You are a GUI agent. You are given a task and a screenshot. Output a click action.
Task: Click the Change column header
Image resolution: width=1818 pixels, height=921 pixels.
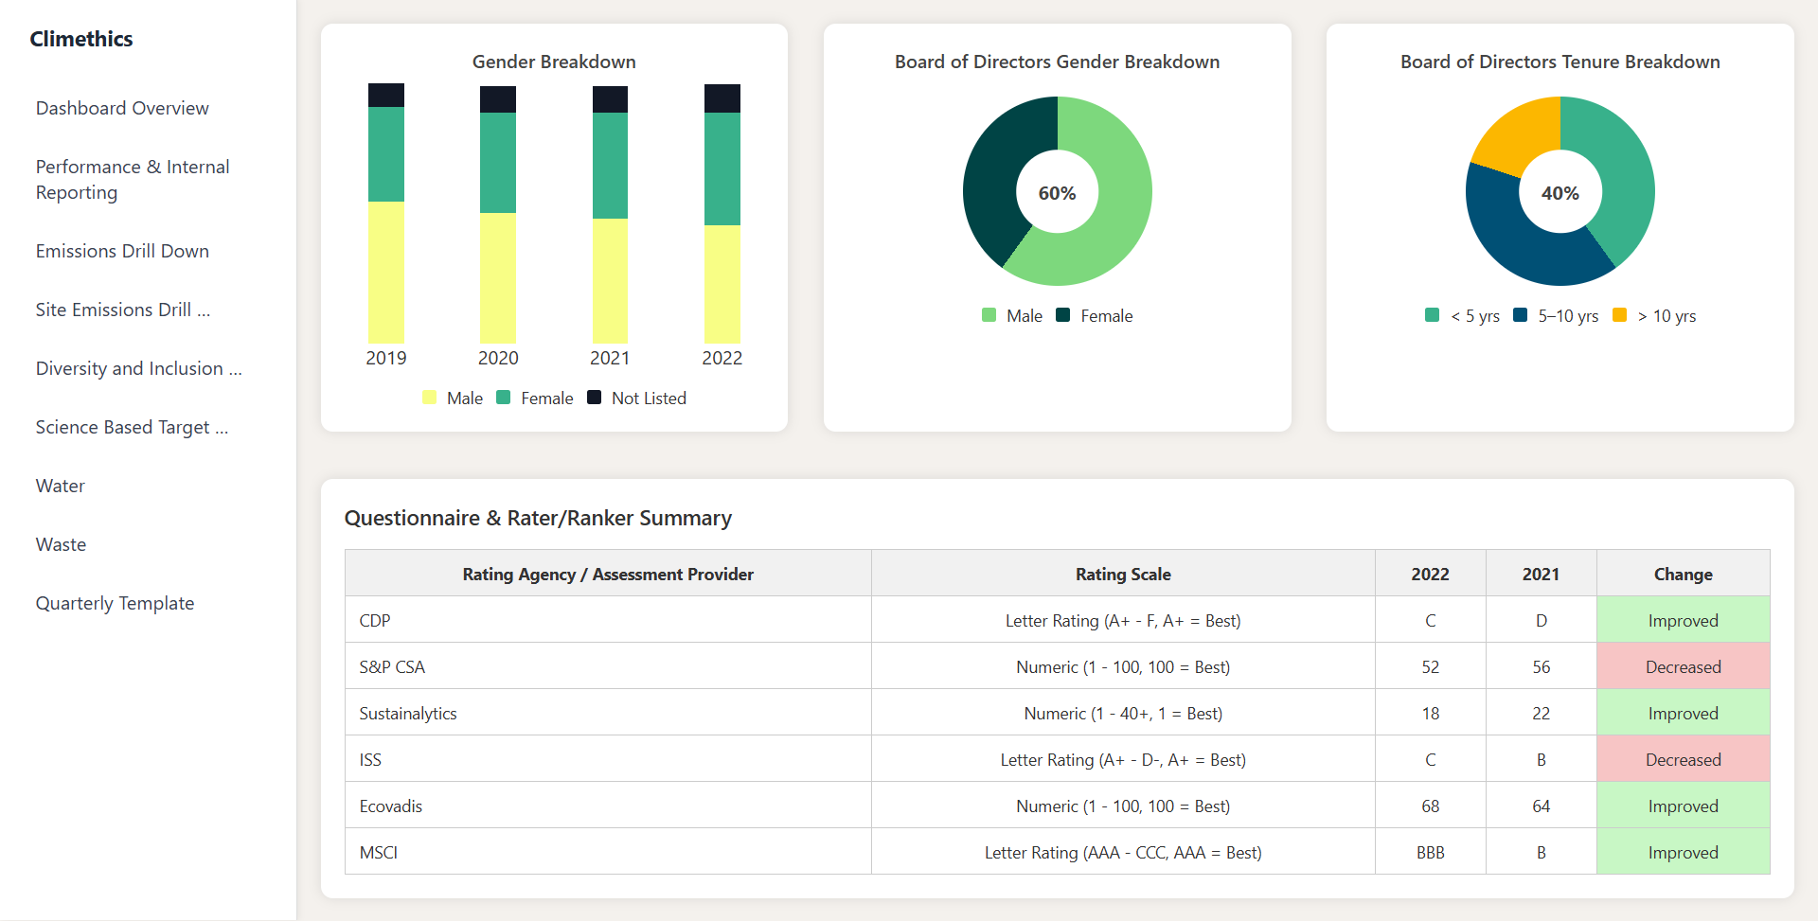(1683, 574)
